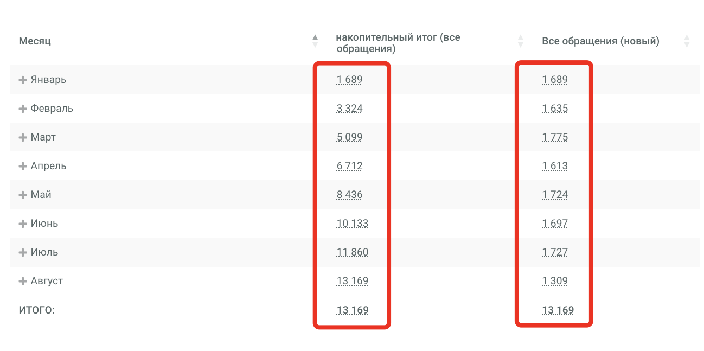
Task: Click value 1 309 for Август
Action: (x=555, y=281)
